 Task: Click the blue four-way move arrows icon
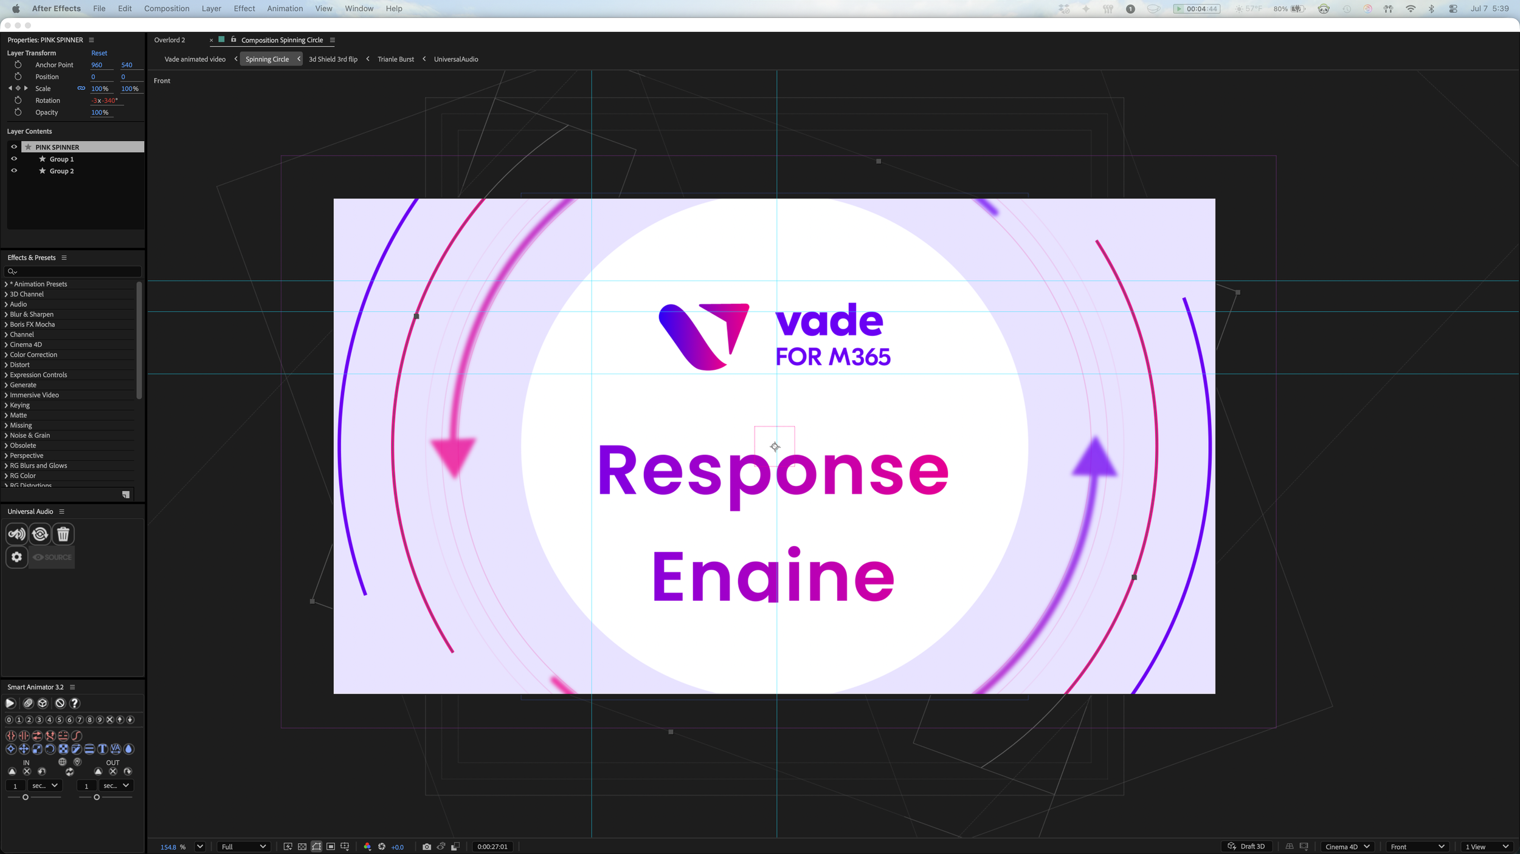coord(24,749)
